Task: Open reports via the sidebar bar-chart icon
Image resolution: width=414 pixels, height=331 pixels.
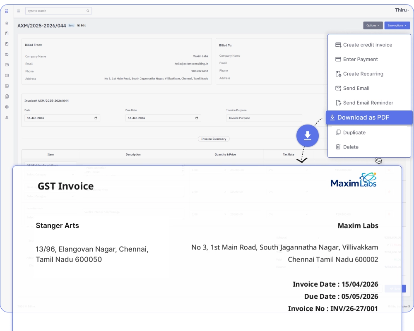Action: (7, 86)
